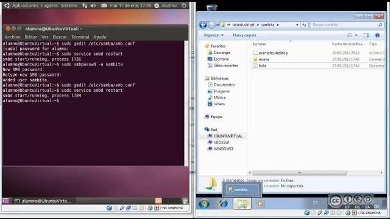Click ubuntuvirtual in the address breadcrumb
The width and height of the screenshot is (390, 219).
point(243,25)
